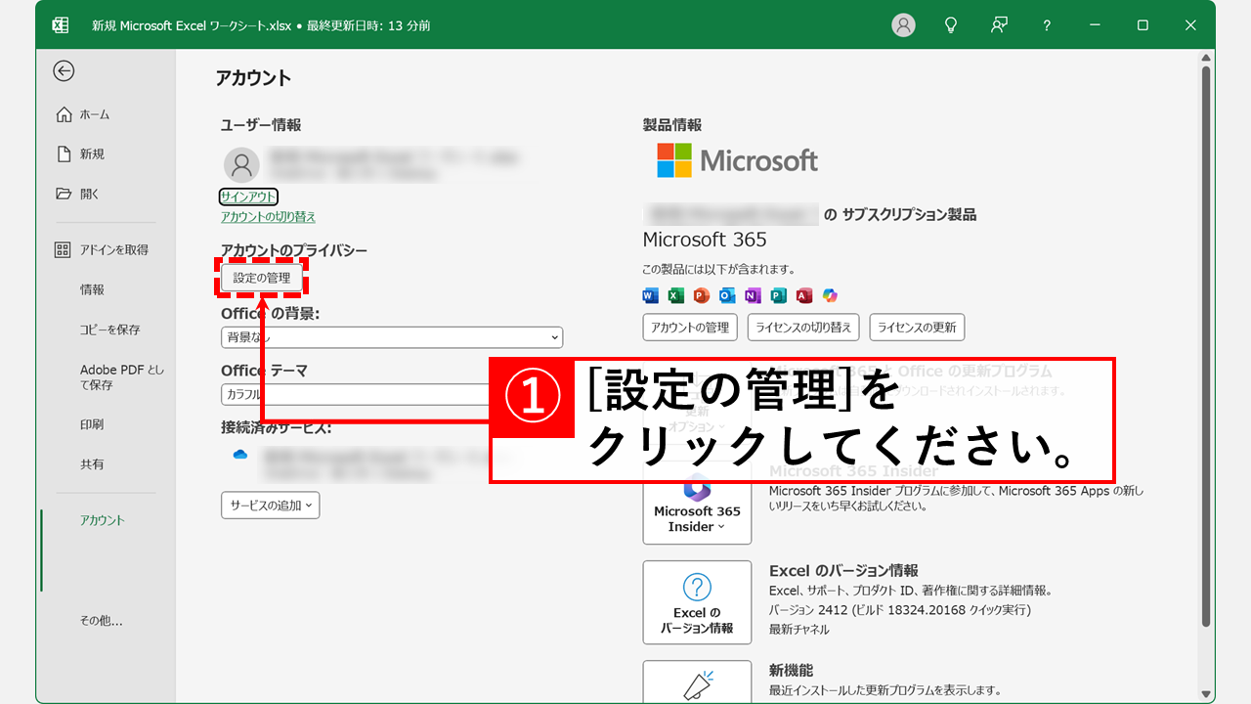1251x704 pixels.
Task: Click the サインアウト link
Action: point(250,196)
